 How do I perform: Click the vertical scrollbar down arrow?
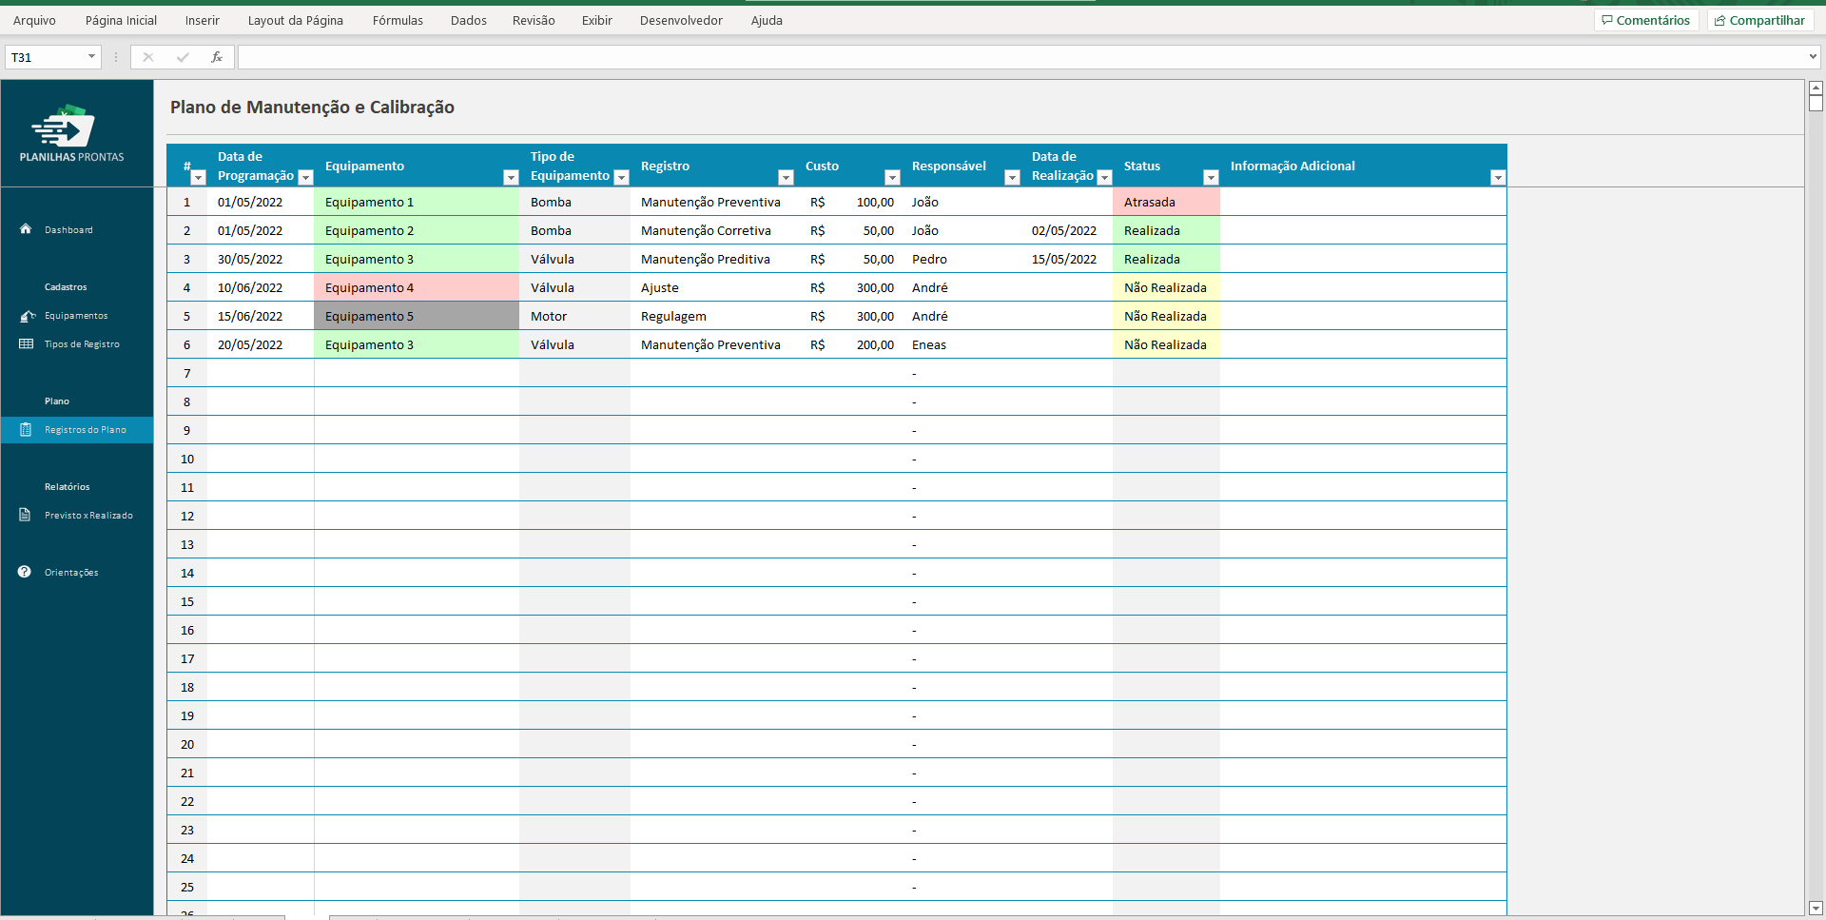click(1815, 908)
